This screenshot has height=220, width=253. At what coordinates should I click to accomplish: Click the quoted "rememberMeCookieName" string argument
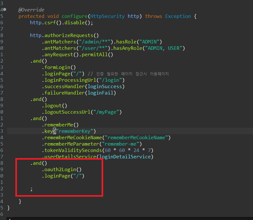point(136,138)
